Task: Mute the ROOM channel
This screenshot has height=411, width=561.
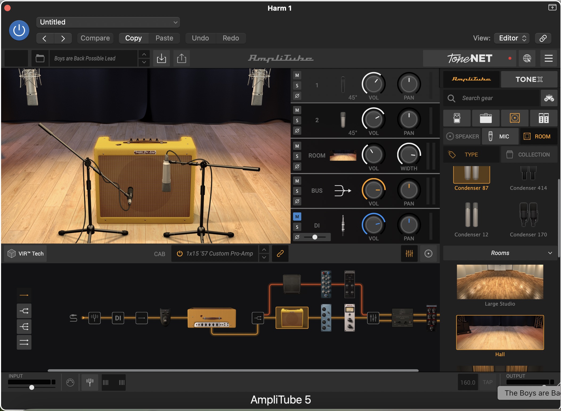Action: [297, 146]
